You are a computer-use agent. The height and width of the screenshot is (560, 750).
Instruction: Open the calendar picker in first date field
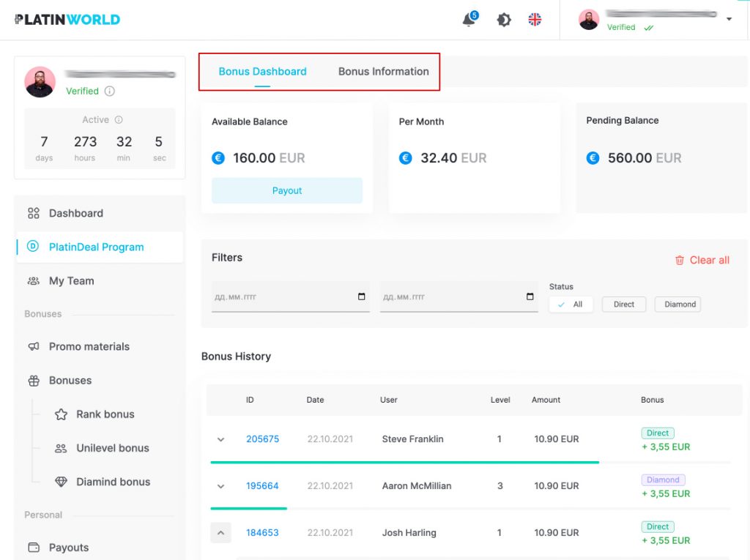(362, 296)
